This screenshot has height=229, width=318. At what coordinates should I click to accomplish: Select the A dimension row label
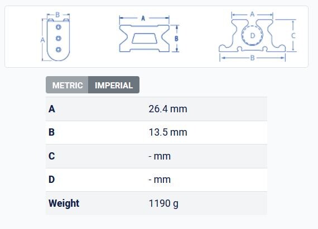(52, 109)
